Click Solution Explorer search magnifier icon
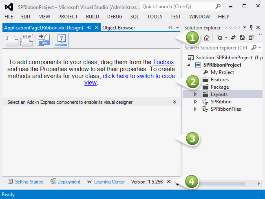This screenshot has height=199, width=265. (x=254, y=48)
